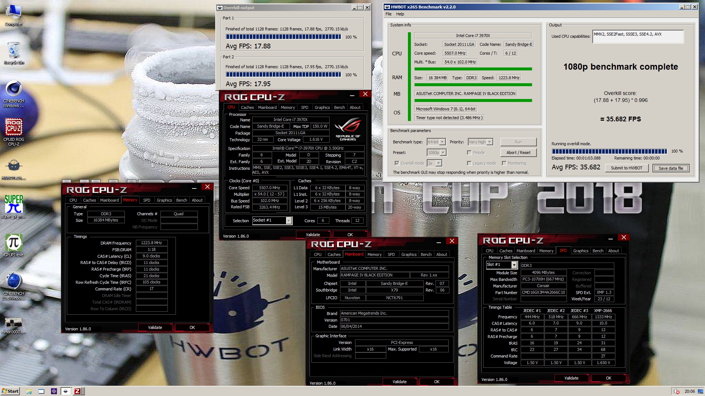Select SPD tab in CPU-Z Memory window
This screenshot has width=705, height=396.
pos(147,200)
